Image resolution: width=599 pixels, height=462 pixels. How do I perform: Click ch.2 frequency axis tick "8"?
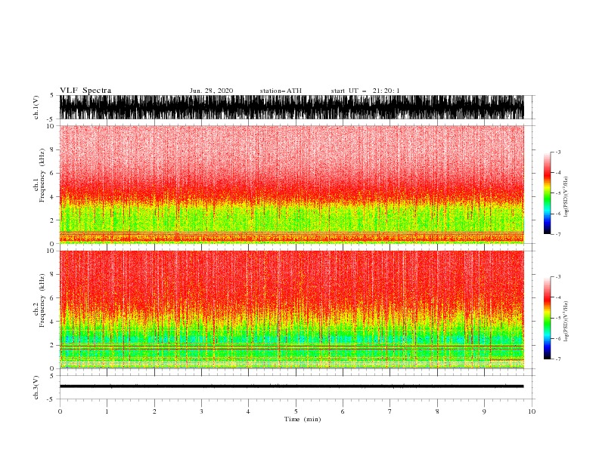[52, 275]
